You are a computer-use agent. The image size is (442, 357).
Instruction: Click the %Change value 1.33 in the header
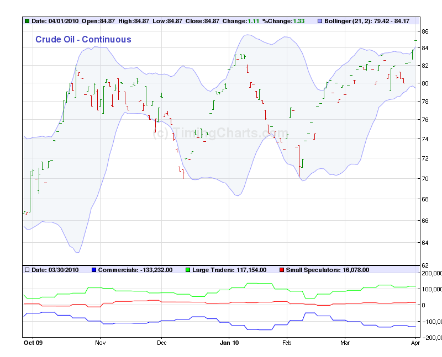pyautogui.click(x=299, y=22)
